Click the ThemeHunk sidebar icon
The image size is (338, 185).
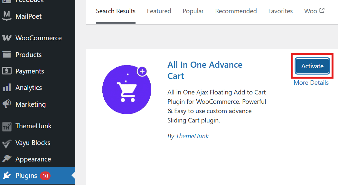(x=7, y=126)
